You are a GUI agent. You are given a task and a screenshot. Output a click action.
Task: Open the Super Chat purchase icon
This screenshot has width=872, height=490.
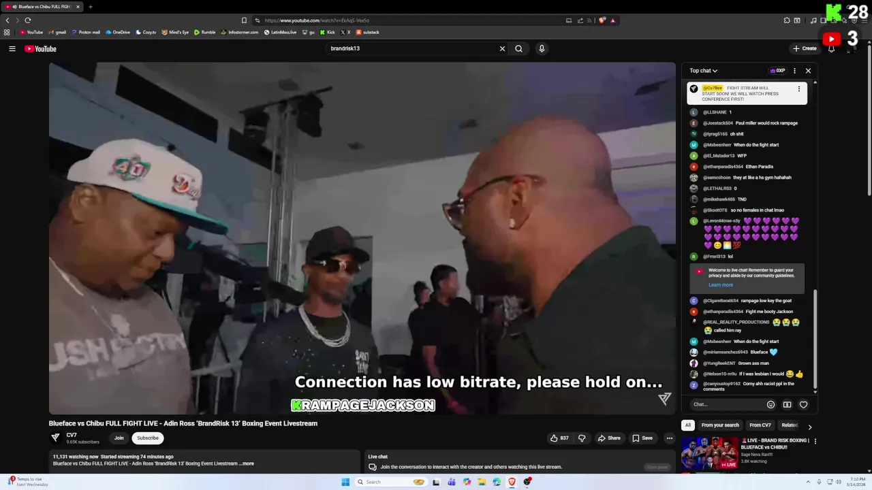click(787, 404)
